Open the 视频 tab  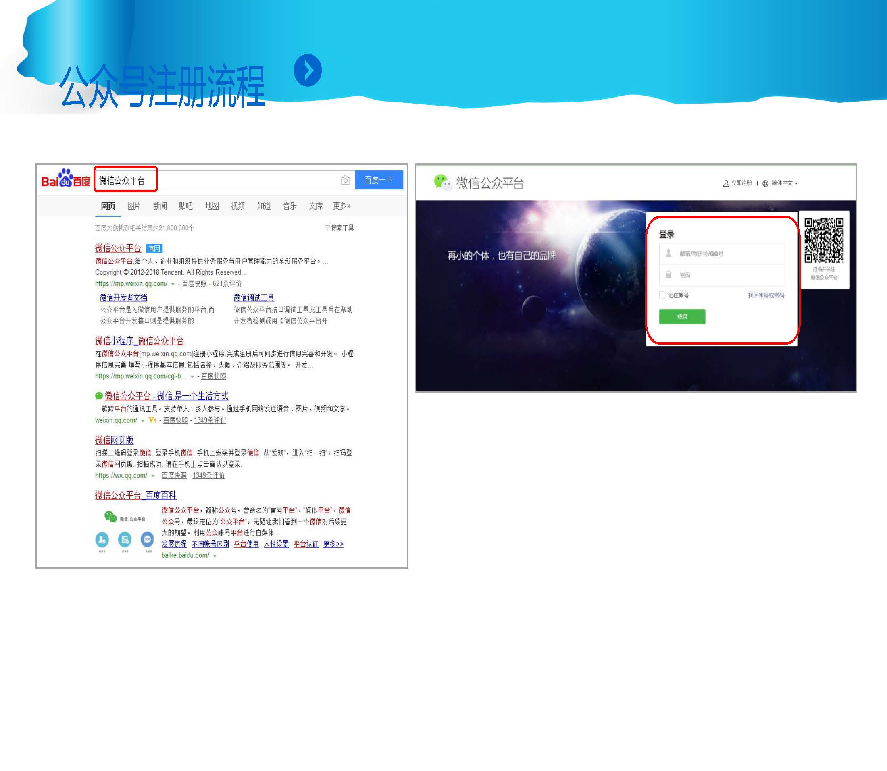click(x=237, y=206)
